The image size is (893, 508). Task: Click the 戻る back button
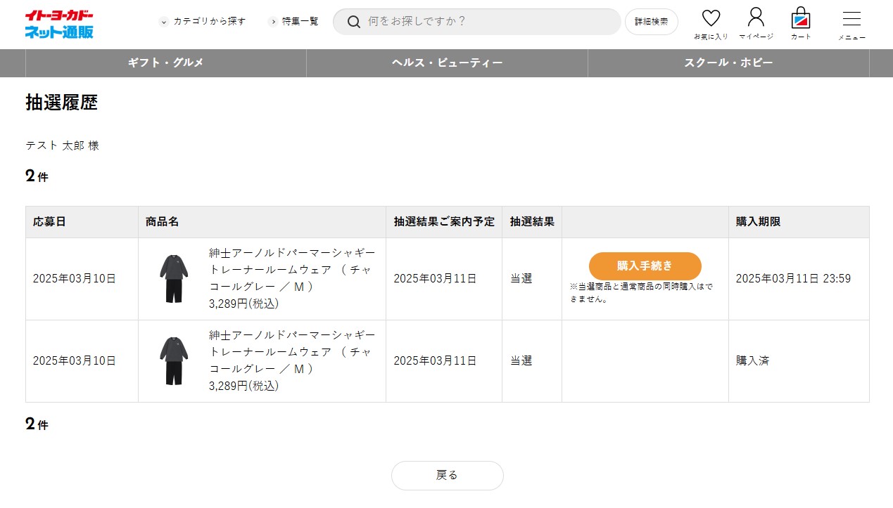tap(447, 476)
